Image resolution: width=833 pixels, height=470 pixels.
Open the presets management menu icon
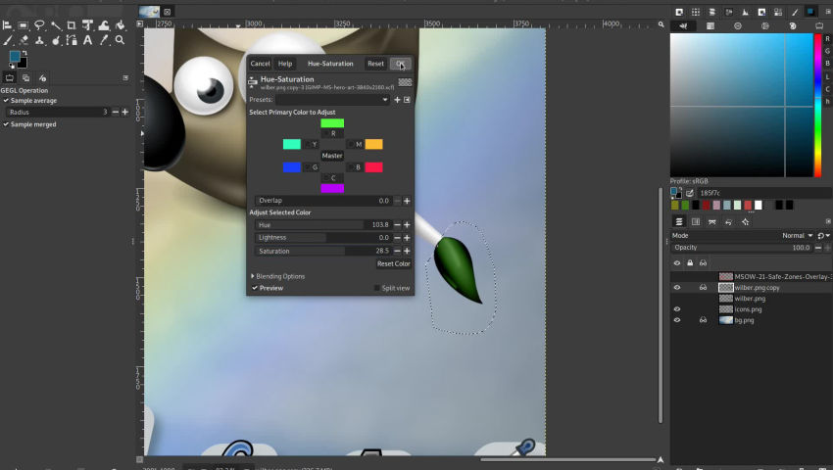tap(407, 99)
